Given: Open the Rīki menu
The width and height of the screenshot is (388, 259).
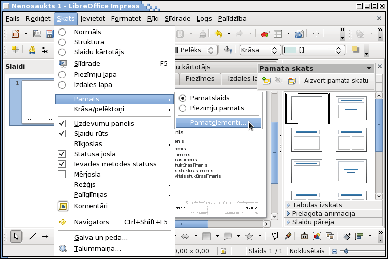Looking at the screenshot, I should 153,19.
